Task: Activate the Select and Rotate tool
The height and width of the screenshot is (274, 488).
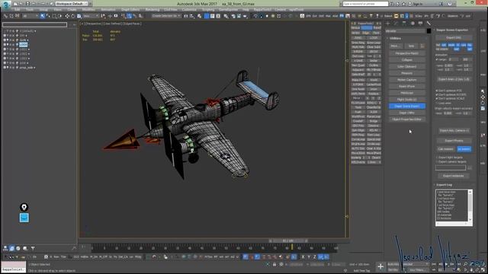Action: pos(73,16)
